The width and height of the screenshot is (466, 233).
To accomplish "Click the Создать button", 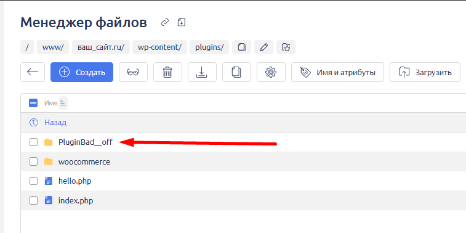I will tap(82, 72).
